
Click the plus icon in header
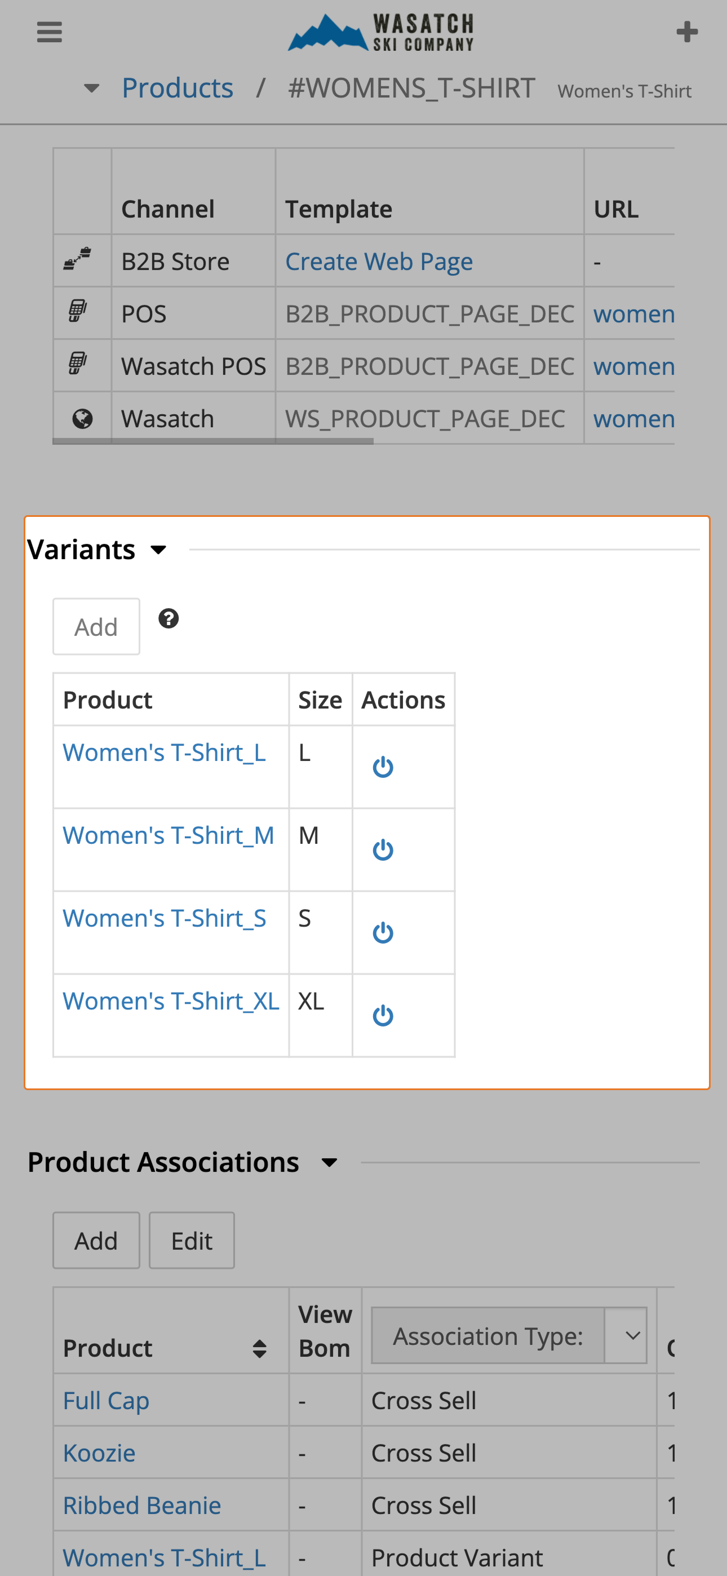tap(686, 32)
